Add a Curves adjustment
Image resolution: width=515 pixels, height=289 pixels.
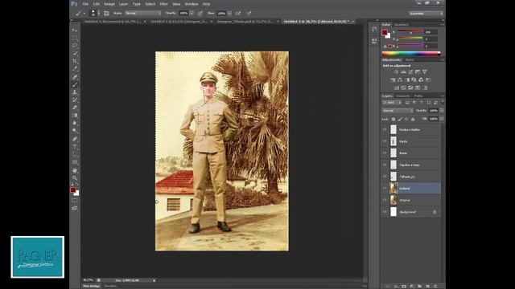click(410, 71)
